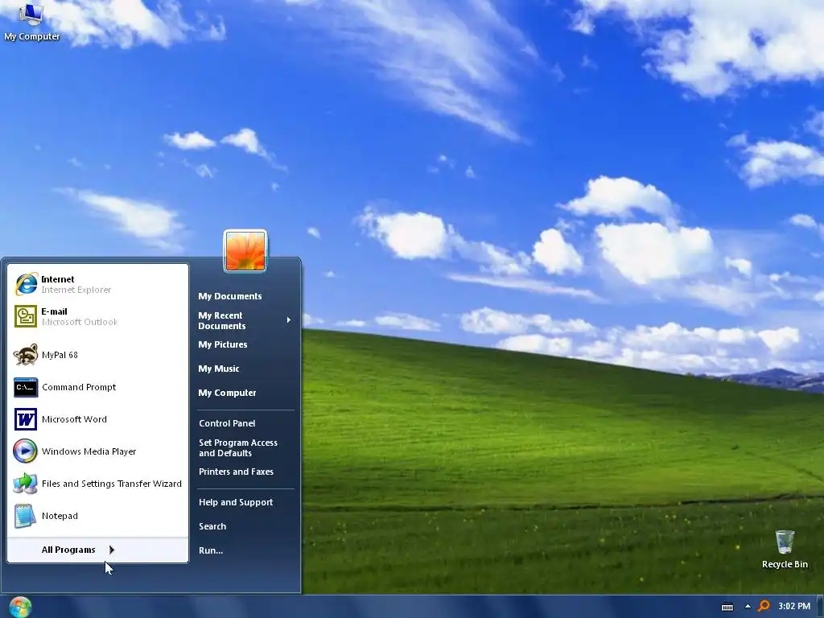The height and width of the screenshot is (618, 824).
Task: Click the flower user account picture
Action: point(245,251)
